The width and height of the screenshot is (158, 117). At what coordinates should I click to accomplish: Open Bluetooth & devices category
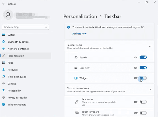point(26,42)
